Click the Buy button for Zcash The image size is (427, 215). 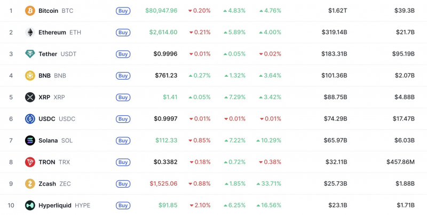pos(123,184)
